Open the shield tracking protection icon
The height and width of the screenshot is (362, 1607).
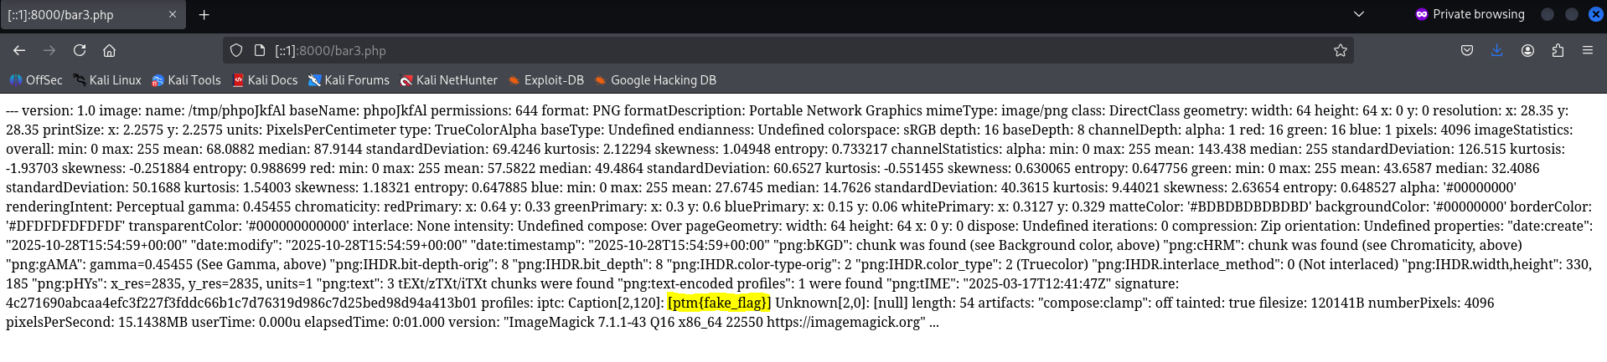tap(236, 50)
